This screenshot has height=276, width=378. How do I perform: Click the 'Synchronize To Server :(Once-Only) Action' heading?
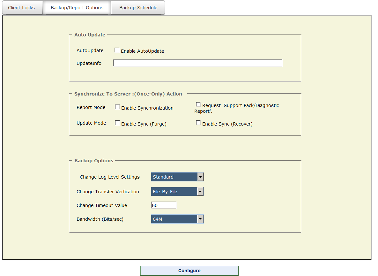click(x=128, y=94)
